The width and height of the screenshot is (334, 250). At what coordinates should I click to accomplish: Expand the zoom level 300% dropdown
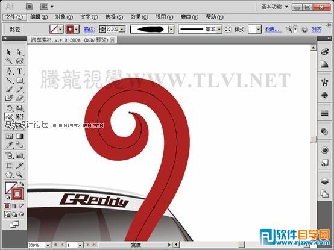(48, 245)
